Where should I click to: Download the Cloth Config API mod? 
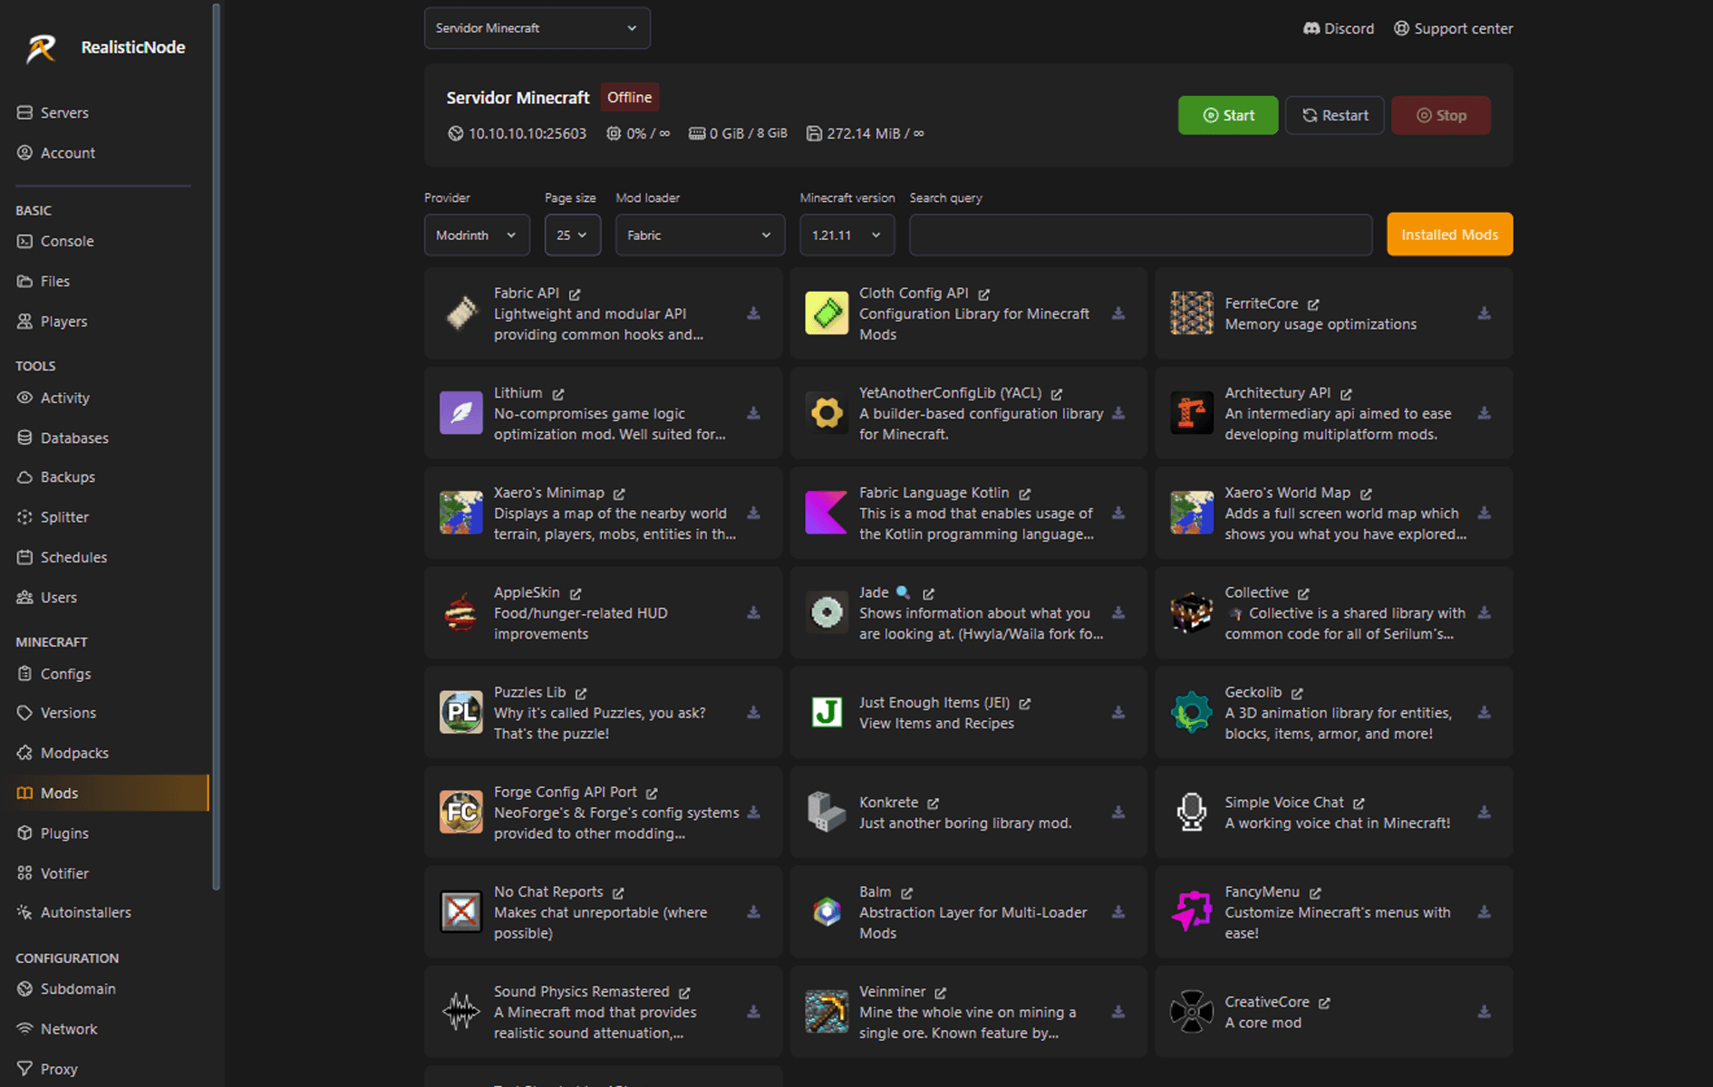click(x=1118, y=313)
